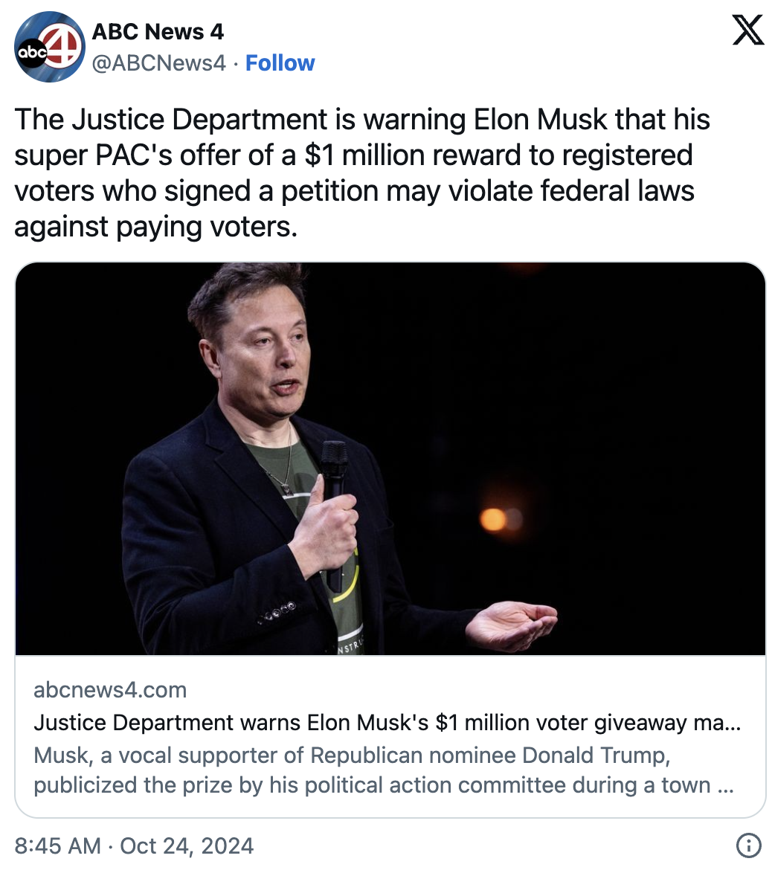The image size is (772, 870).
Task: Click the tweet text's first line
Action: (362, 120)
